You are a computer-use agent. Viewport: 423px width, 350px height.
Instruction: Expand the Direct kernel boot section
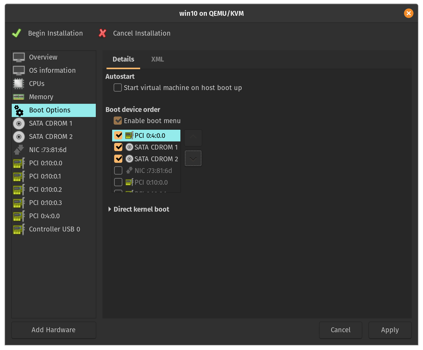(110, 209)
